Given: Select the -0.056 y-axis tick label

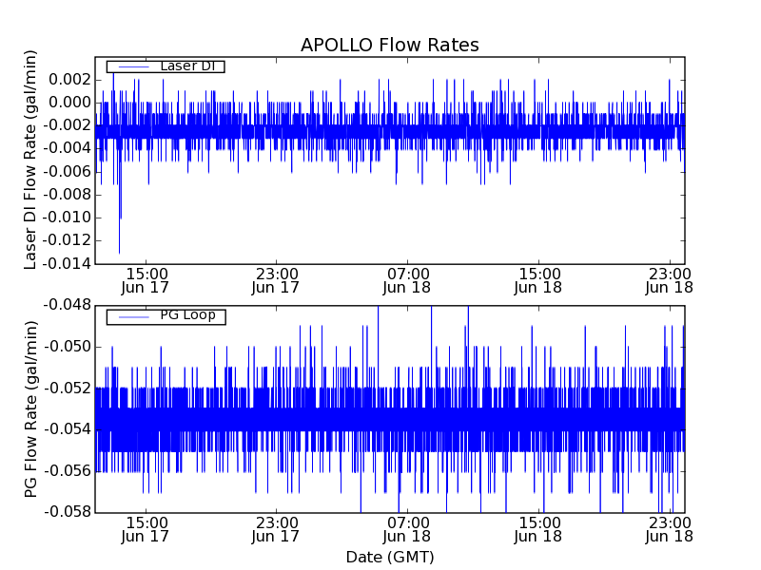Looking at the screenshot, I should click(x=68, y=471).
